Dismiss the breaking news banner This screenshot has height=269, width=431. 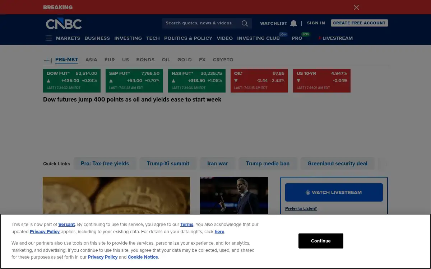(356, 7)
